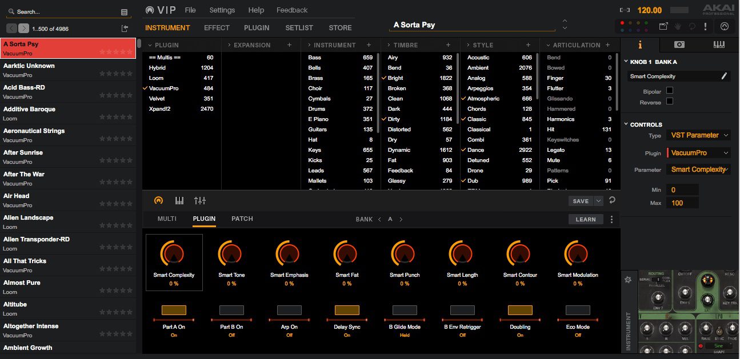Collapse the TIMBRE filter column

(389, 45)
